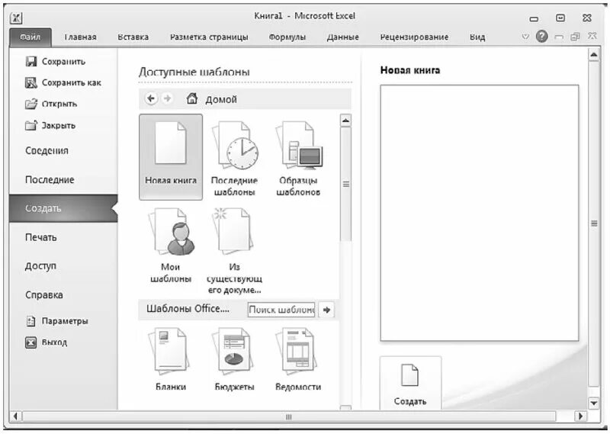Click the Создать button under preview
The width and height of the screenshot is (610, 434).
pos(410,384)
